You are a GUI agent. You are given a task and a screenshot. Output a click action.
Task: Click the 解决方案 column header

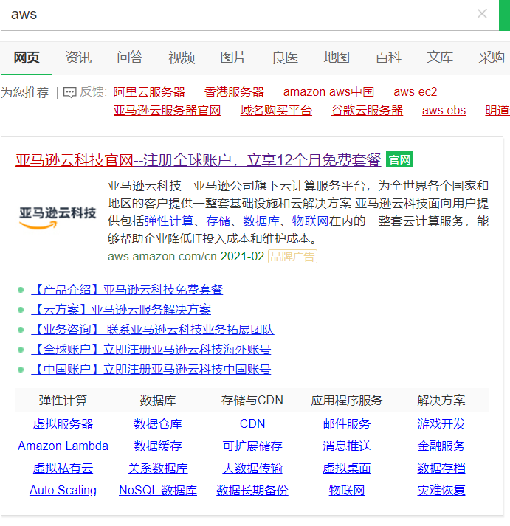click(x=441, y=400)
